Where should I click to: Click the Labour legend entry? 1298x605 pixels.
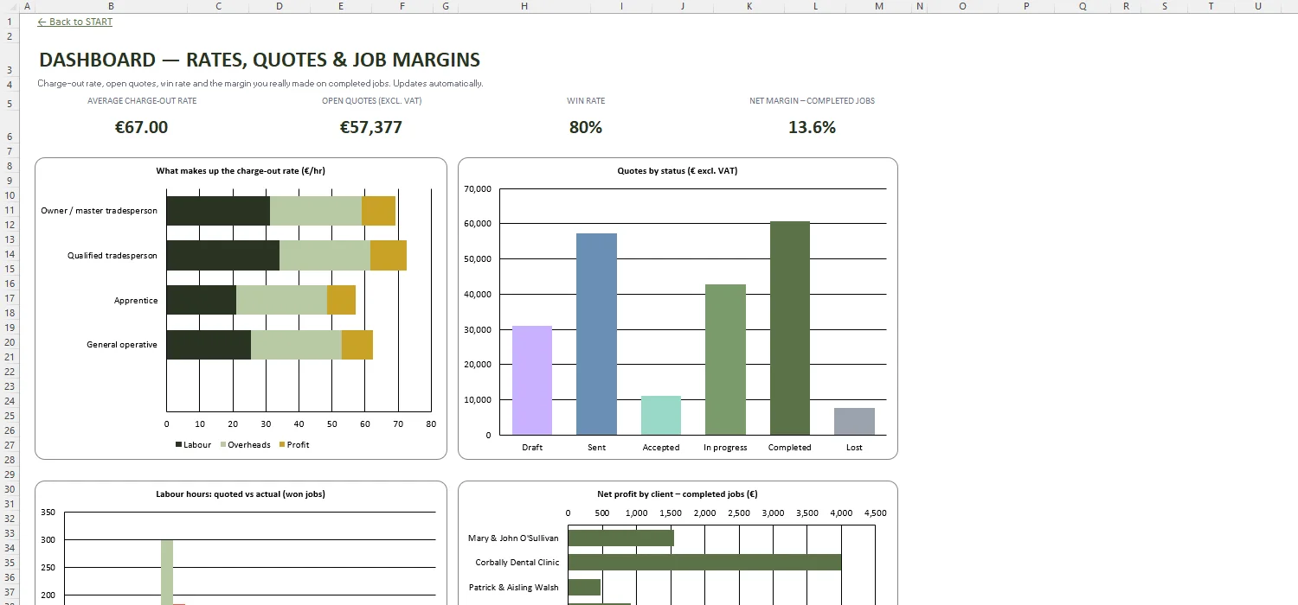click(x=194, y=445)
